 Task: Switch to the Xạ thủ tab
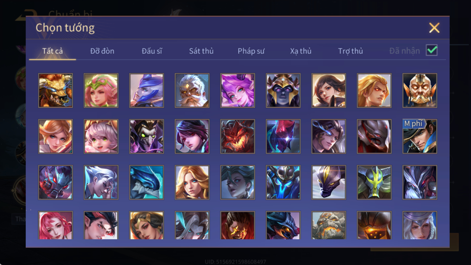tap(301, 51)
